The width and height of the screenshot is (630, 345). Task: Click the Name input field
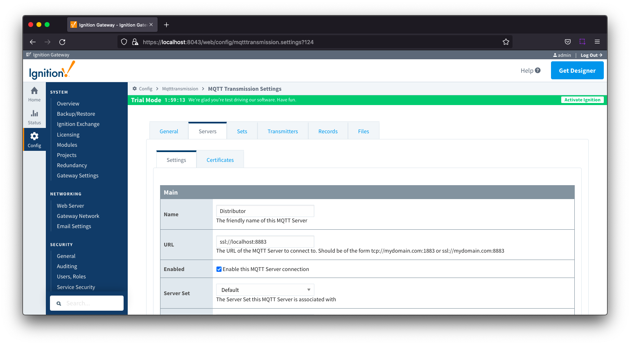[265, 211]
